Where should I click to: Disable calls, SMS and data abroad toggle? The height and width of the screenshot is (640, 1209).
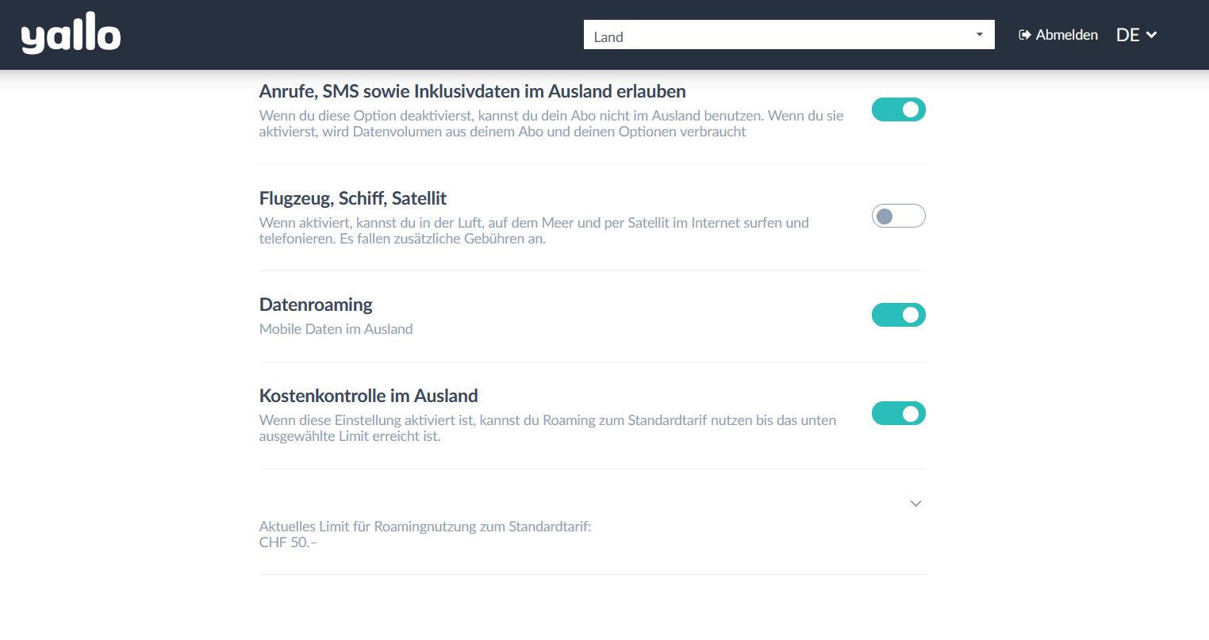[x=898, y=109]
